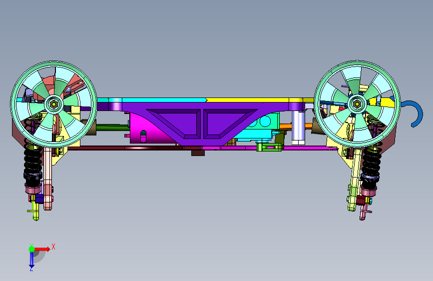433x281 pixels.
Task: Select the left wheel's center hub
Action: 53,104
